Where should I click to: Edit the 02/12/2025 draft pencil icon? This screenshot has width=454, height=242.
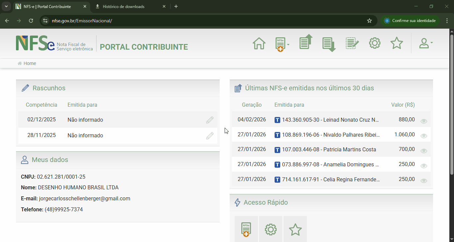(210, 120)
